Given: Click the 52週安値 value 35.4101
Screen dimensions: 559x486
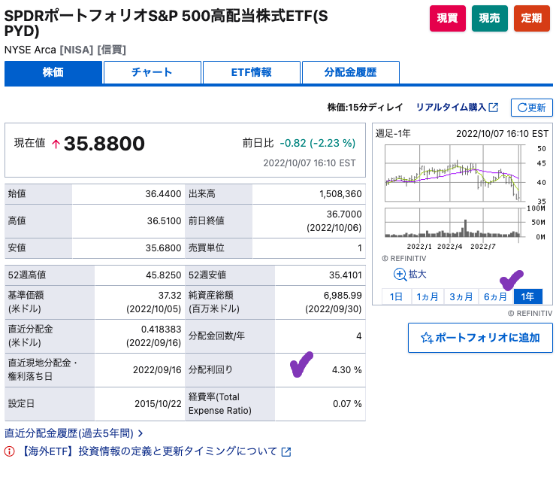Looking at the screenshot, I should (346, 275).
